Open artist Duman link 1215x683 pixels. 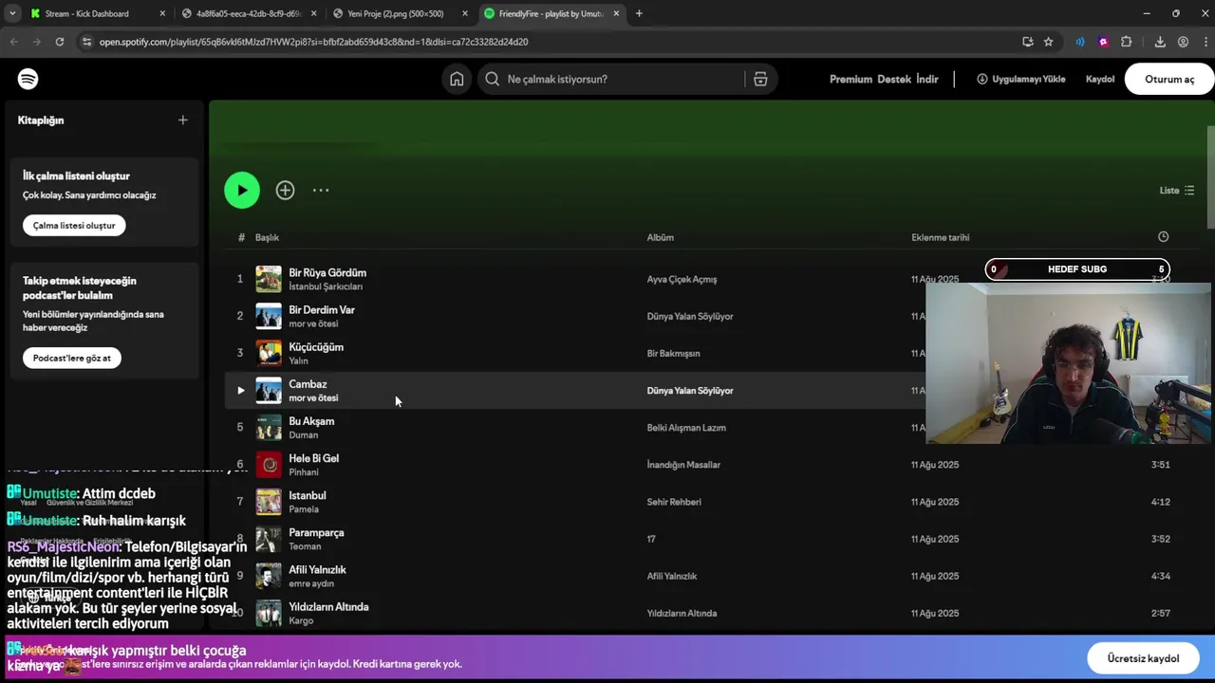pyautogui.click(x=304, y=434)
